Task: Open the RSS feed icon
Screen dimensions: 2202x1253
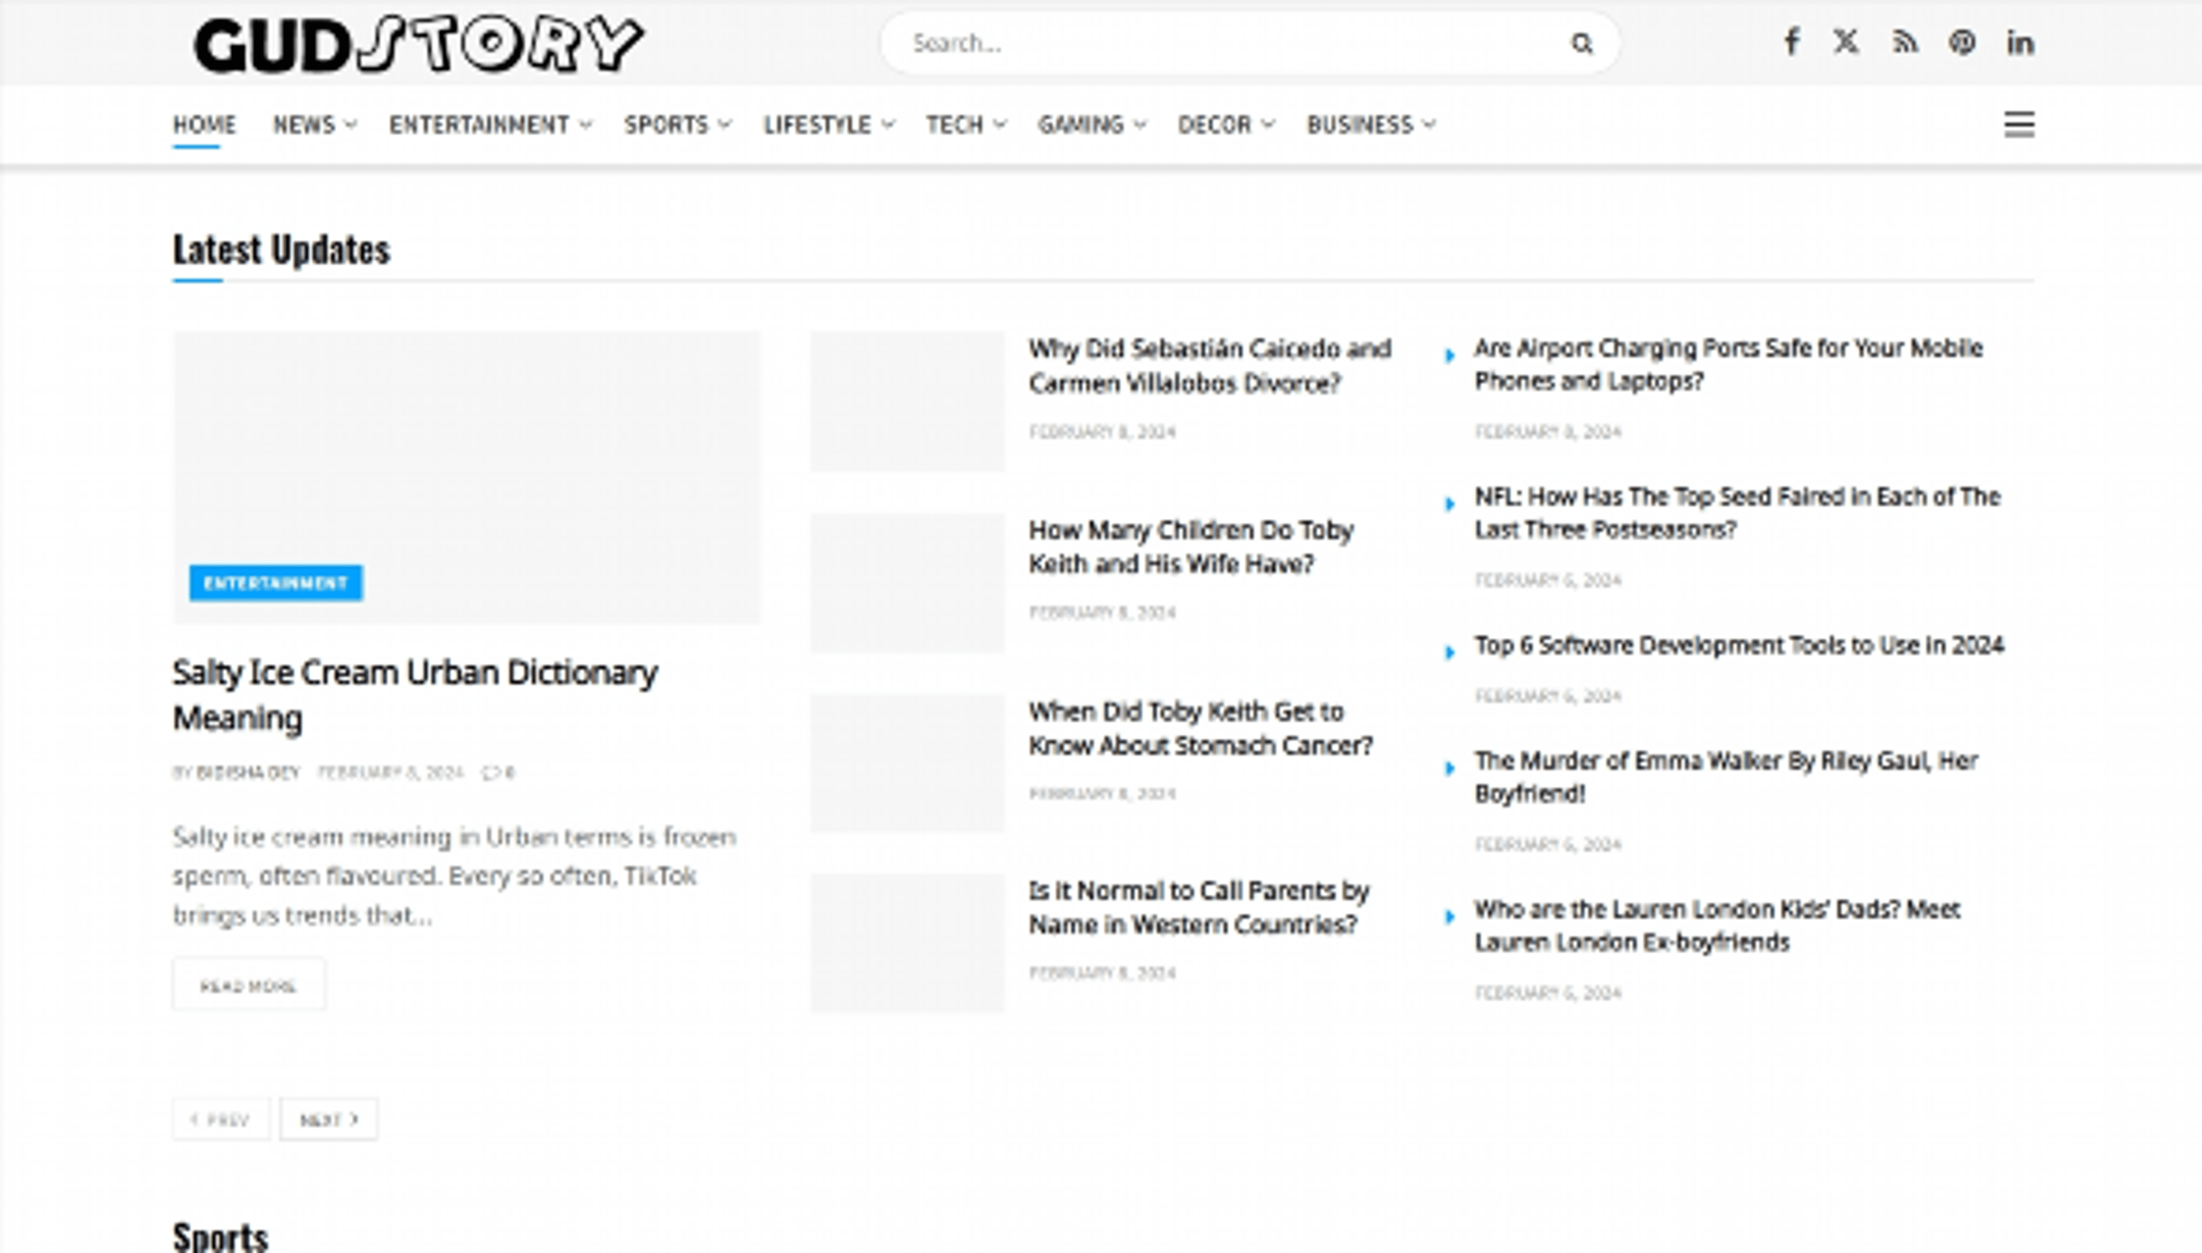Action: tap(1904, 41)
